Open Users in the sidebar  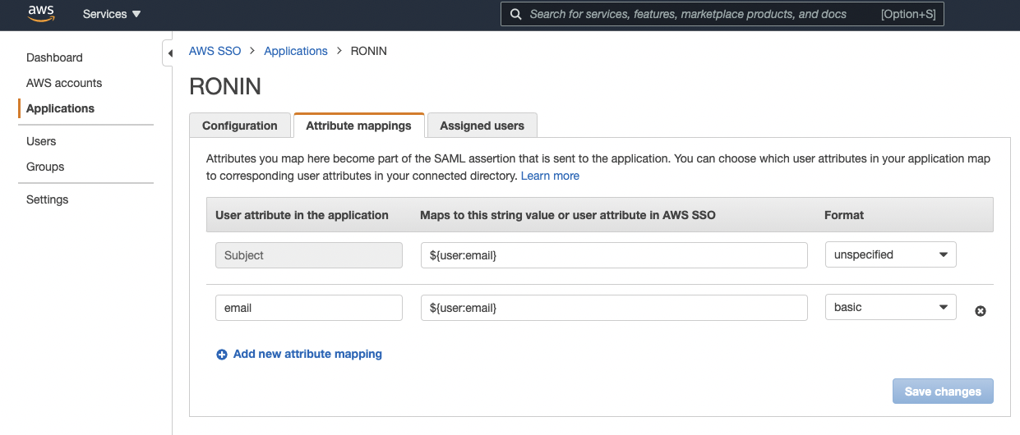[x=41, y=141]
